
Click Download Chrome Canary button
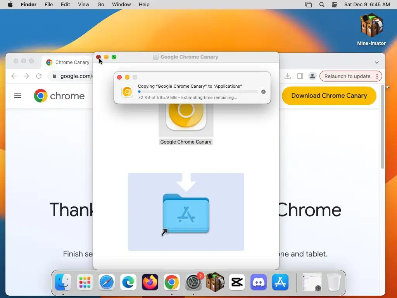click(x=329, y=96)
